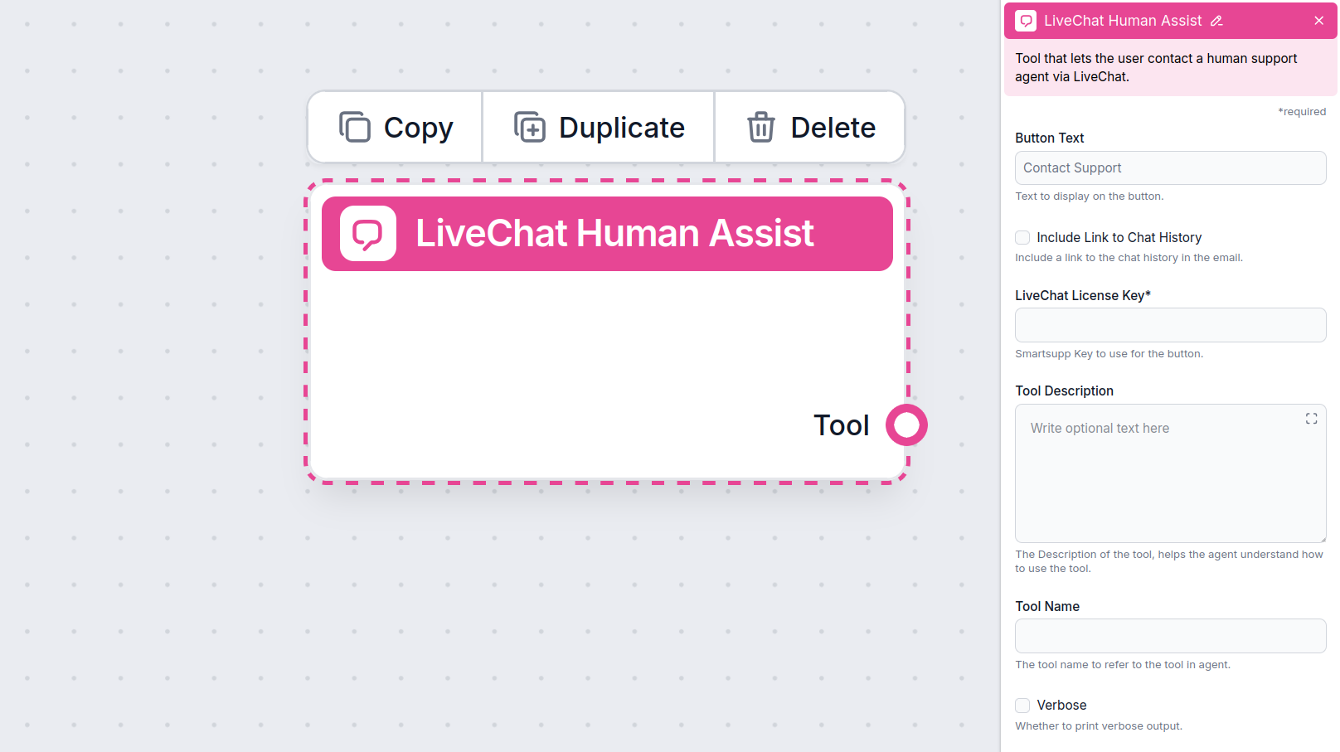The width and height of the screenshot is (1340, 752).
Task: Close the LiveChat Human Assist panel
Action: tap(1318, 20)
